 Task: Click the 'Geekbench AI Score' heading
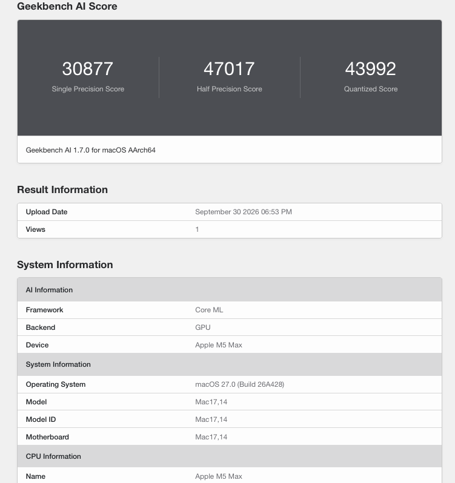pyautogui.click(x=67, y=6)
